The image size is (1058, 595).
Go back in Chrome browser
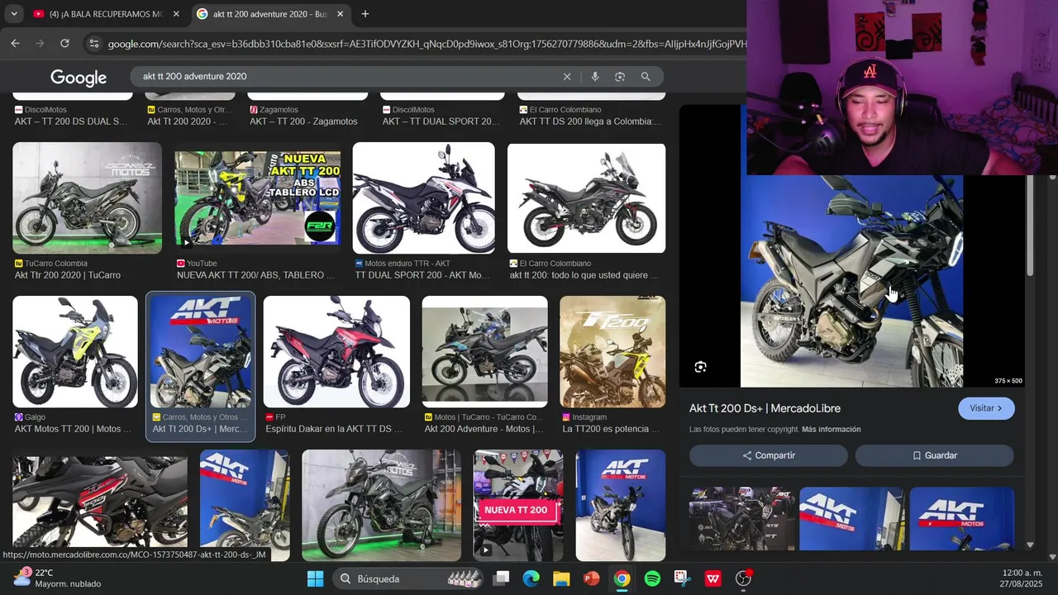tap(15, 43)
